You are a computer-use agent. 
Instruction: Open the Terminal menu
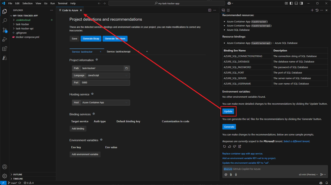click(x=62, y=3)
